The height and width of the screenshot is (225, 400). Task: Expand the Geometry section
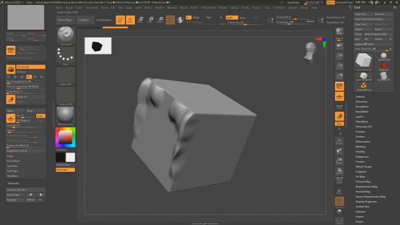pyautogui.click(x=361, y=101)
